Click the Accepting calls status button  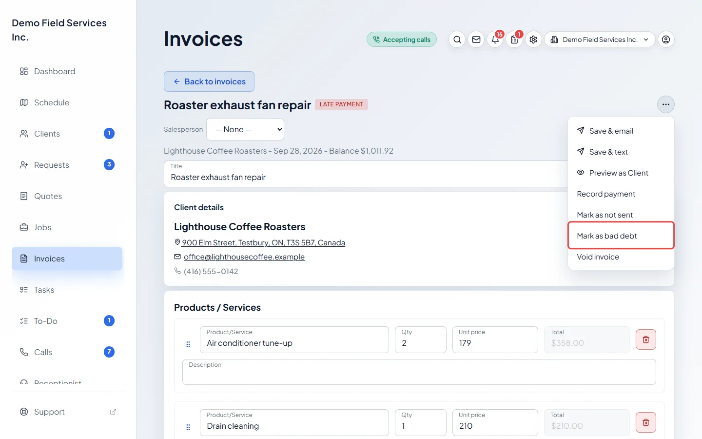pos(402,40)
